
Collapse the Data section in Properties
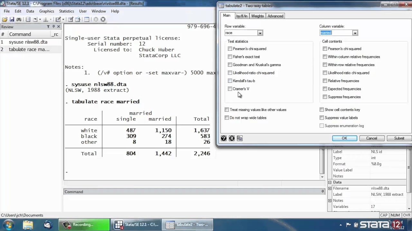pos(330,182)
